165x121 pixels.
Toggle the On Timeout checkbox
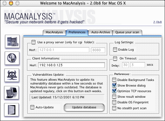[115, 59]
